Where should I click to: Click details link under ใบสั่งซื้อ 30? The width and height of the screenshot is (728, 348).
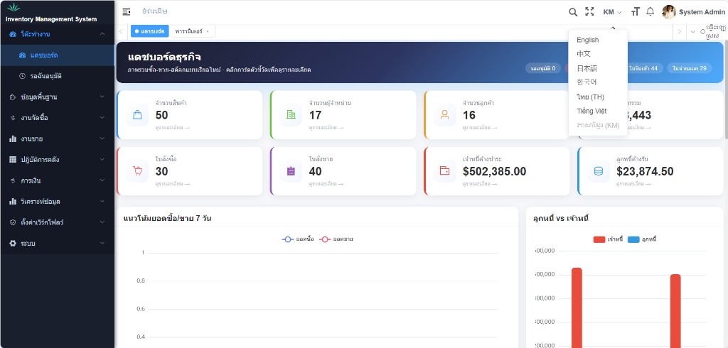(173, 184)
